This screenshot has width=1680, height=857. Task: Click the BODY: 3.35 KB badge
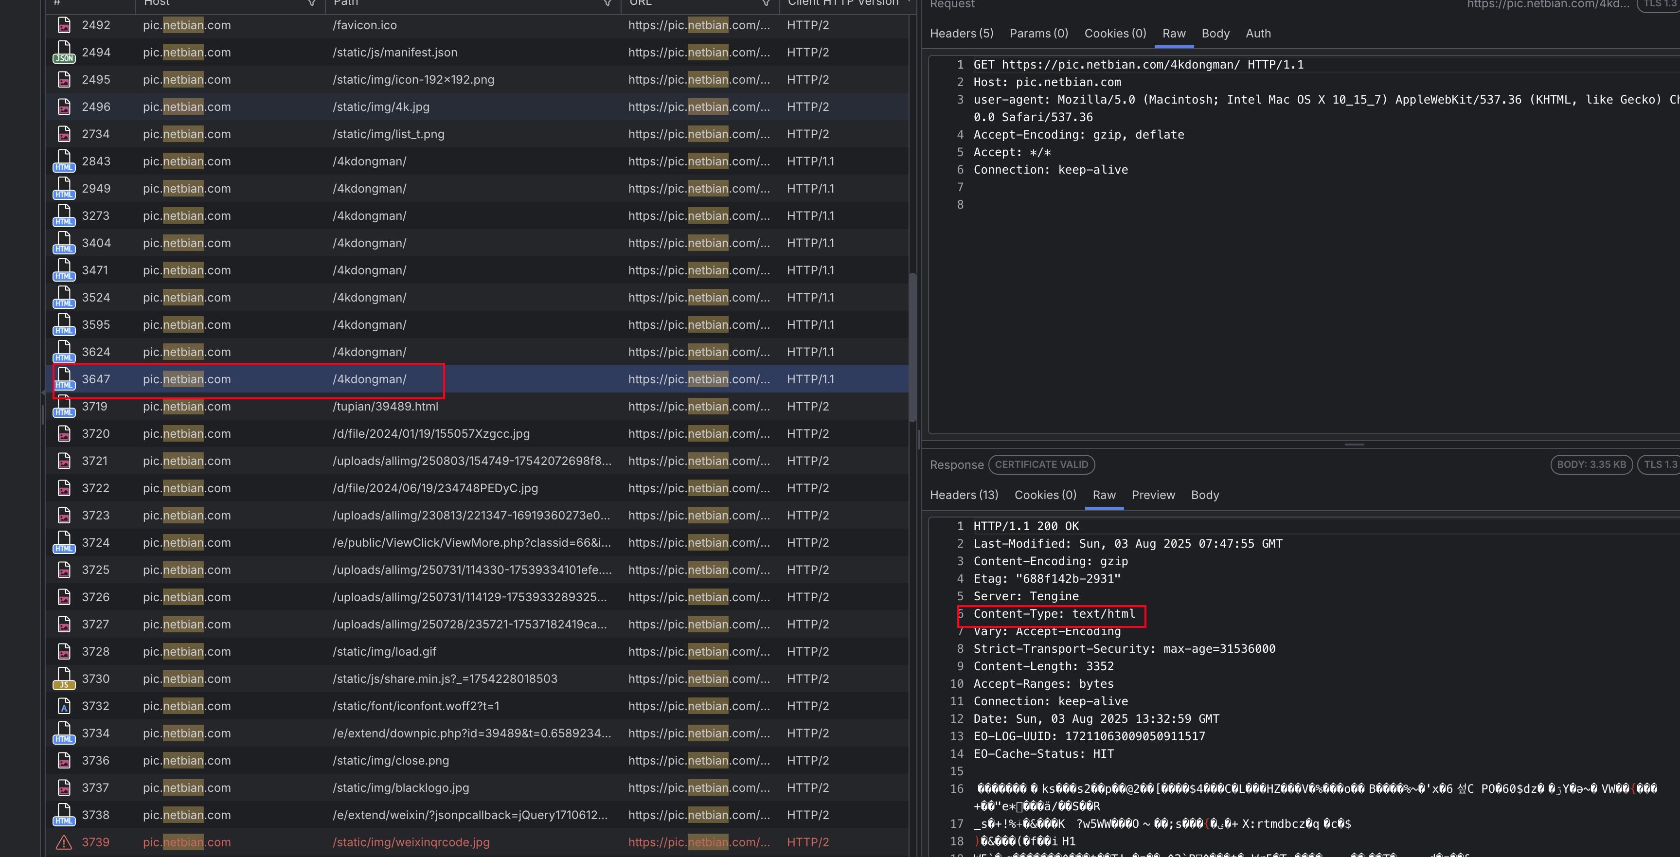tap(1591, 464)
